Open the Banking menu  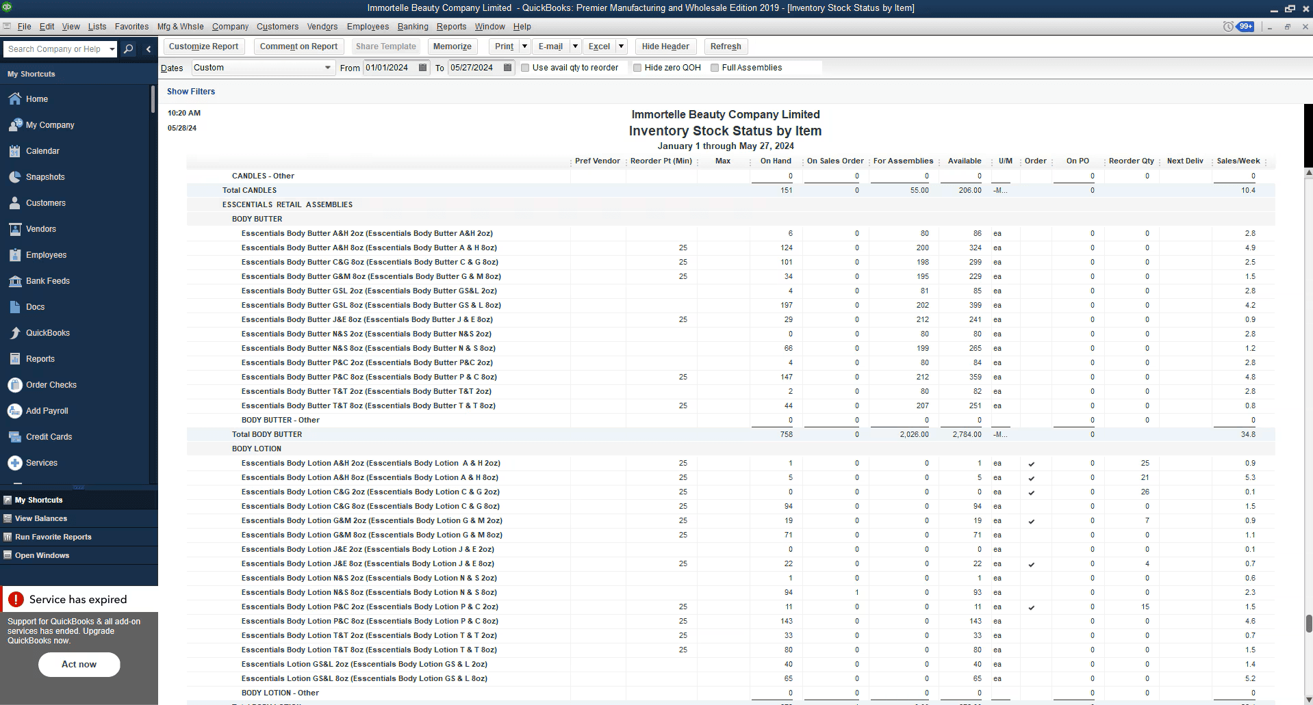413,27
